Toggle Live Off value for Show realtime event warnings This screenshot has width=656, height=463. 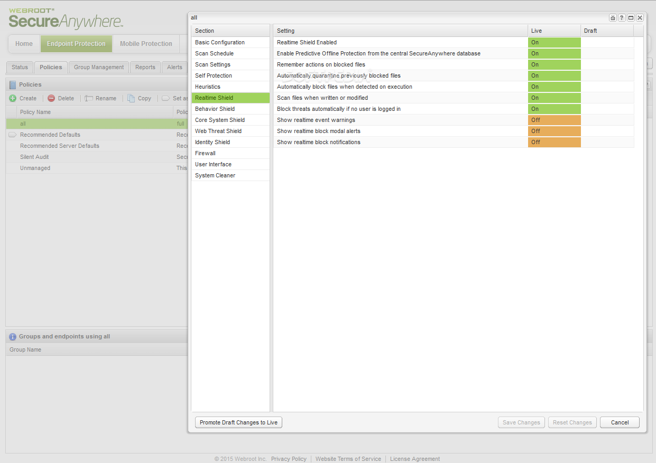tap(554, 120)
